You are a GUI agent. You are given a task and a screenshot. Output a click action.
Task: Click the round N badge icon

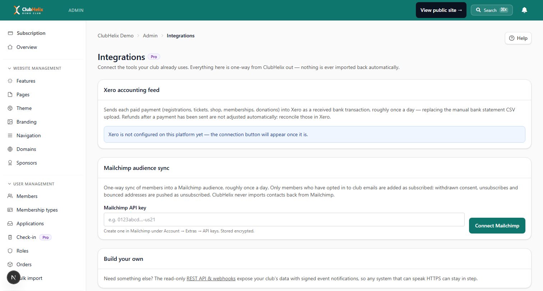[14, 277]
